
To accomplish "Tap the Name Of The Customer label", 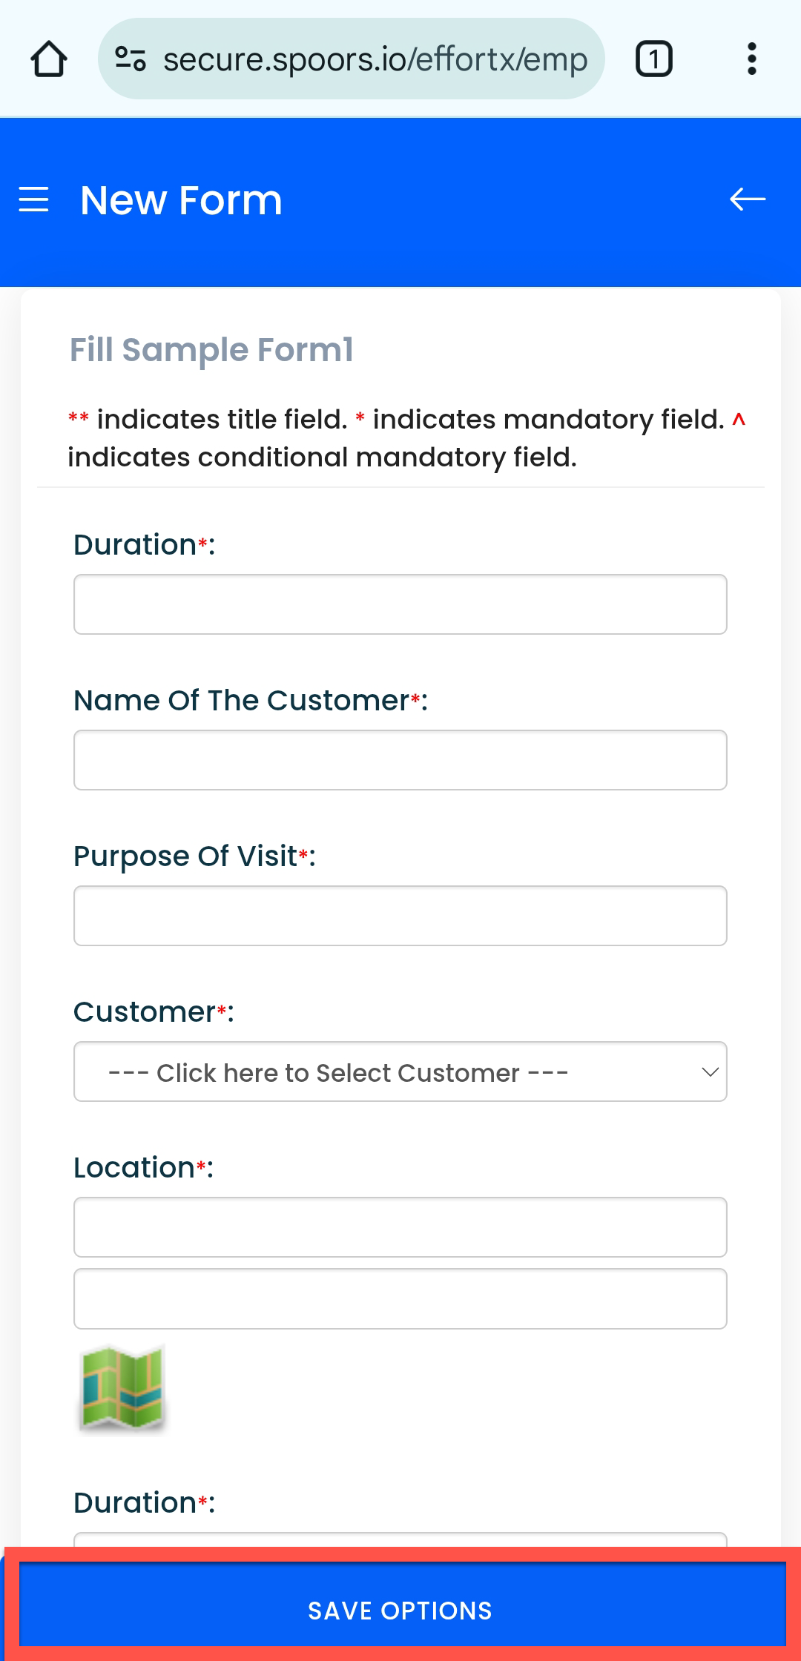I will [x=241, y=701].
